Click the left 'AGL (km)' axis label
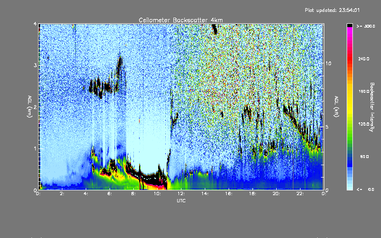This screenshot has width=381, height=238. 30,107
